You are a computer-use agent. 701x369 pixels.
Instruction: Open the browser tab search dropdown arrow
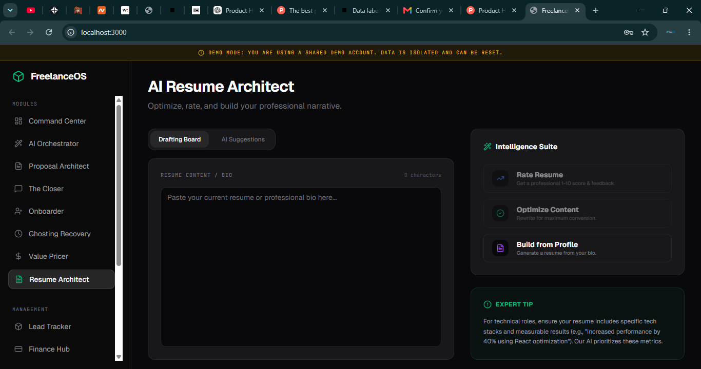[10, 10]
